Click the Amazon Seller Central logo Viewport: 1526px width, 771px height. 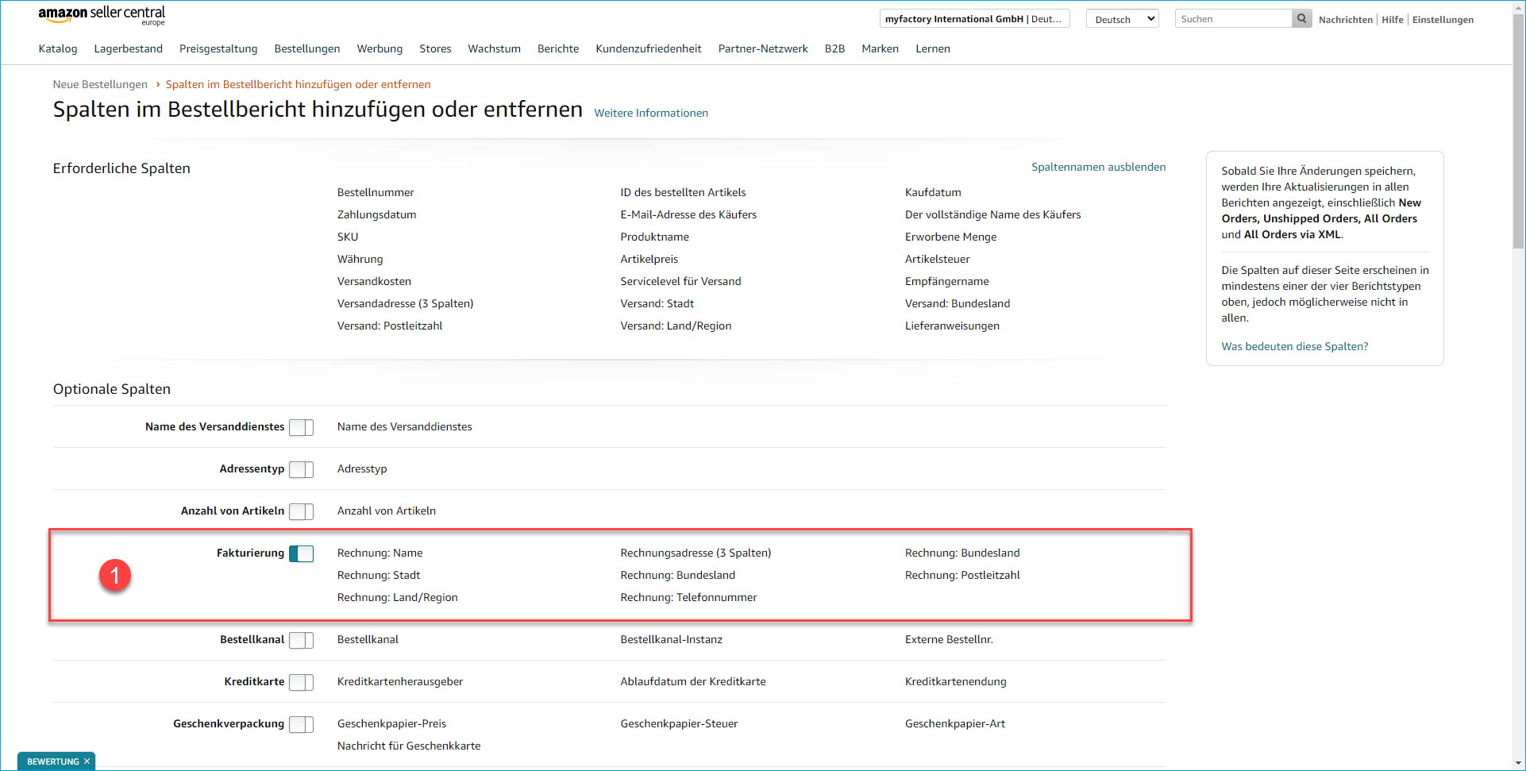click(102, 15)
